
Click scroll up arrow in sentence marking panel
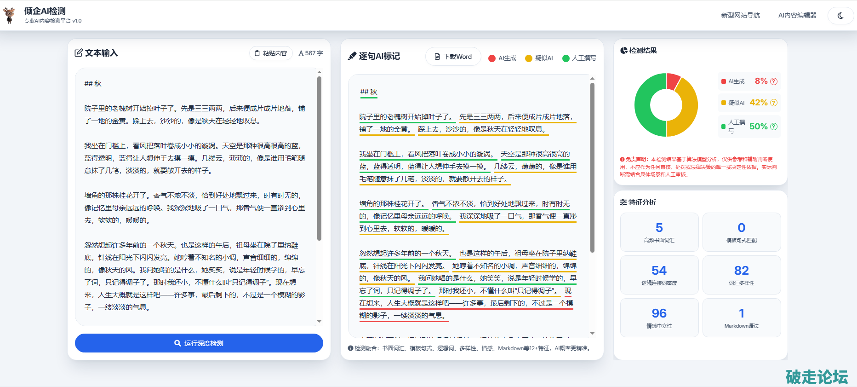[592, 79]
